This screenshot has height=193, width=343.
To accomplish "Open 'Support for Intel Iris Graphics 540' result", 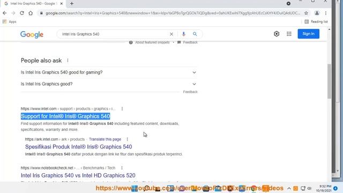I will (x=65, y=116).
